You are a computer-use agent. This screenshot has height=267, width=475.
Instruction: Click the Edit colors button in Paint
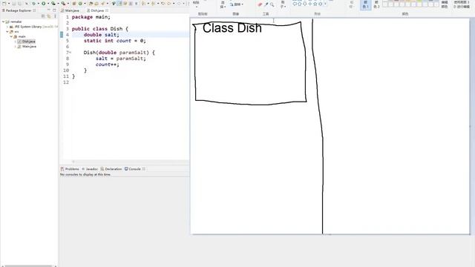click(x=445, y=4)
